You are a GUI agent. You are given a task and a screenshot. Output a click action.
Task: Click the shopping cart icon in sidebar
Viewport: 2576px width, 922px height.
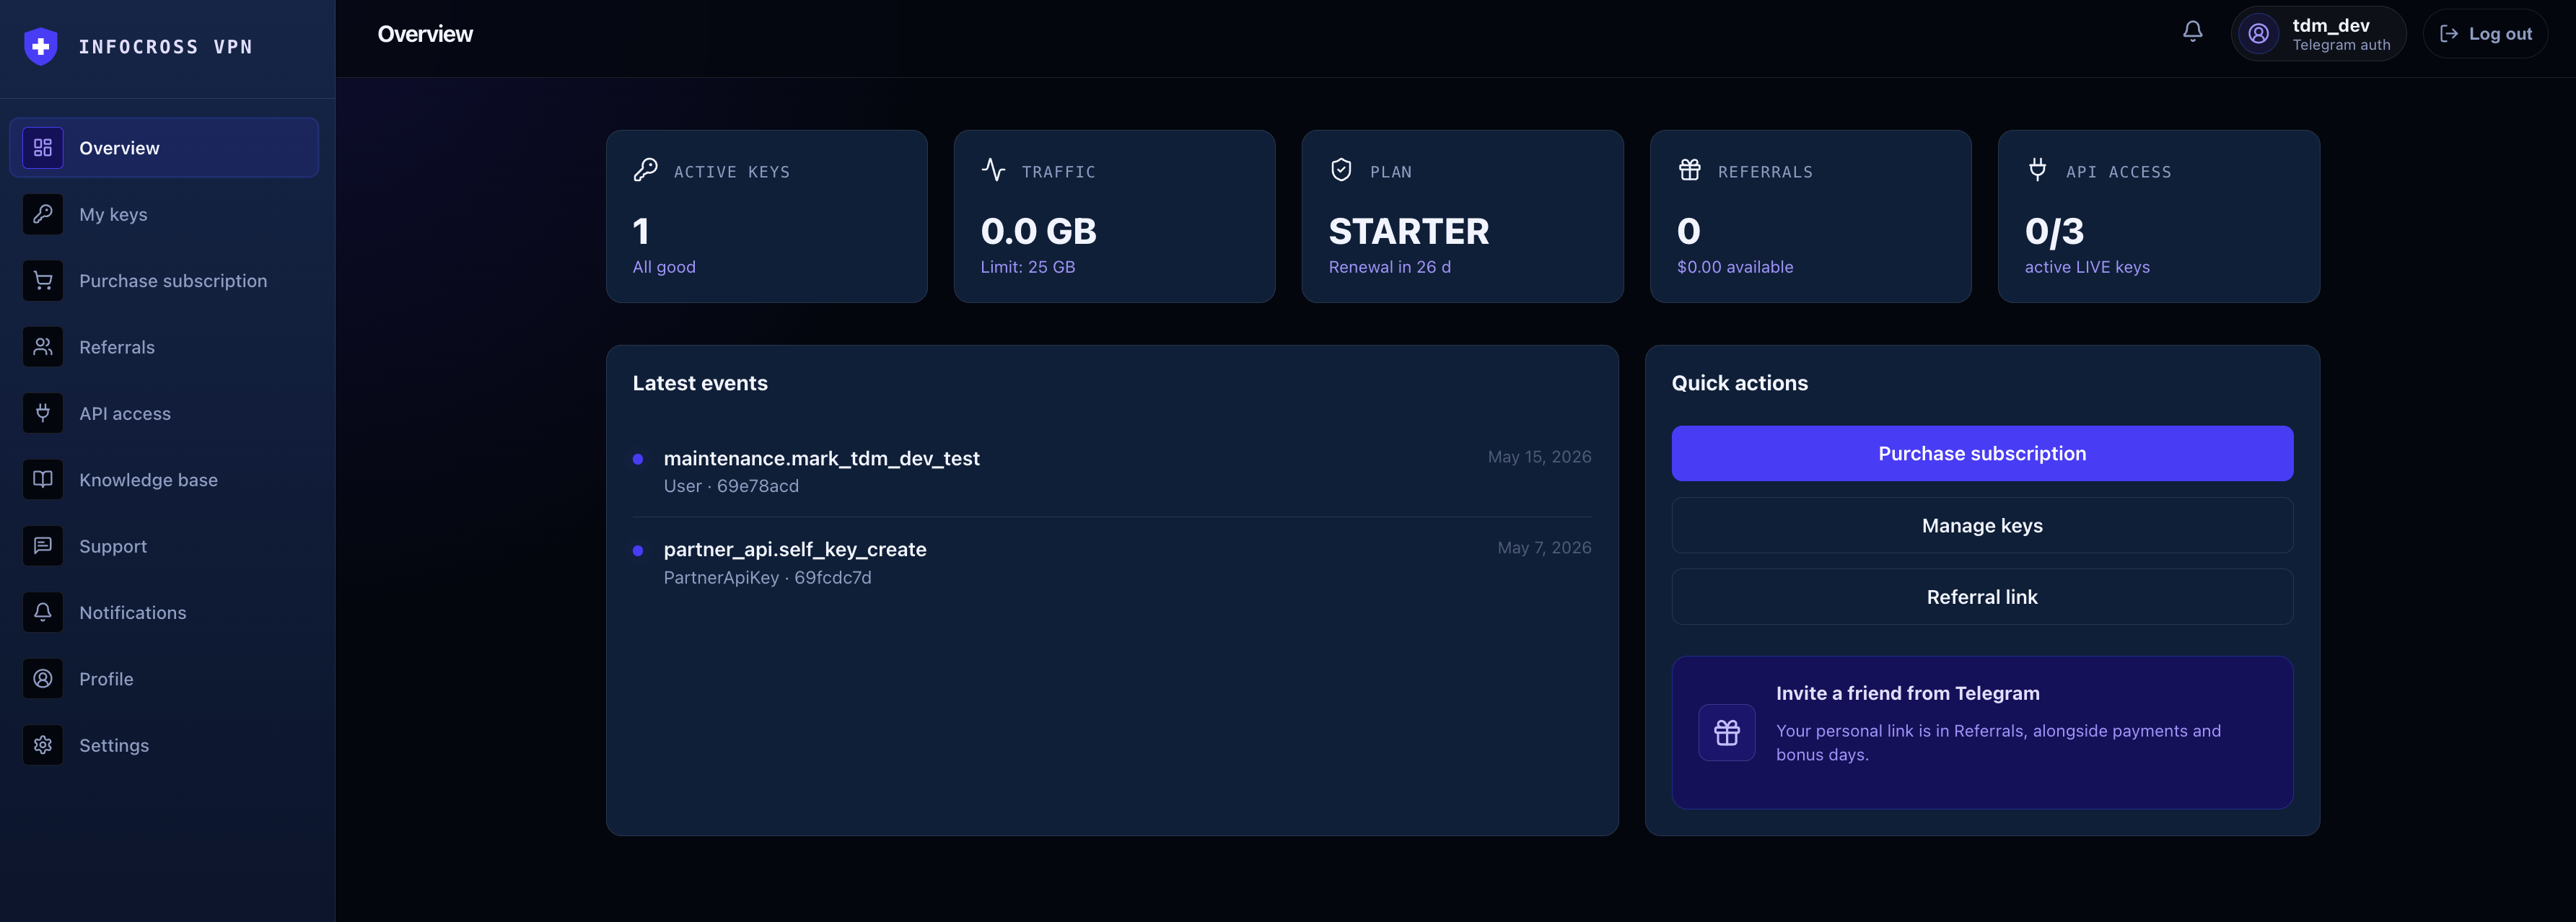click(43, 281)
